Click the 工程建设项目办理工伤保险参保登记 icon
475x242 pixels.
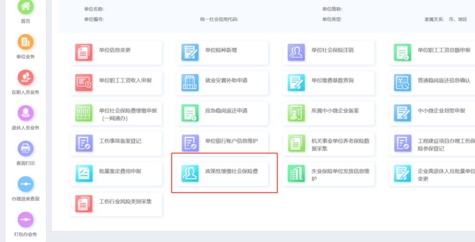tap(402, 143)
